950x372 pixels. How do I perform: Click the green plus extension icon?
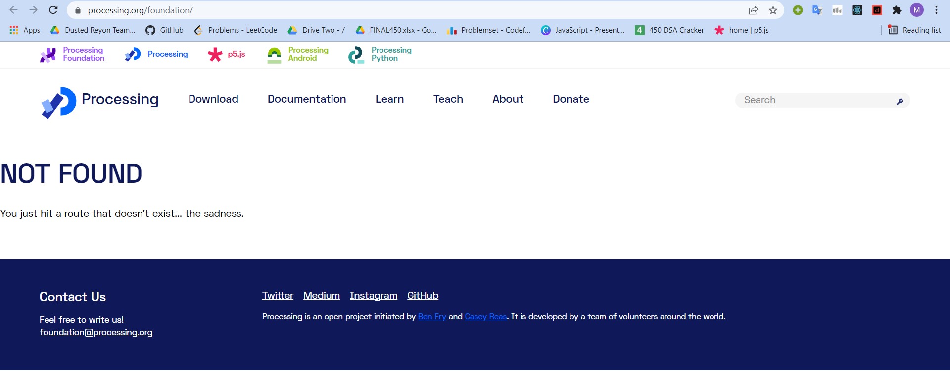tap(798, 10)
